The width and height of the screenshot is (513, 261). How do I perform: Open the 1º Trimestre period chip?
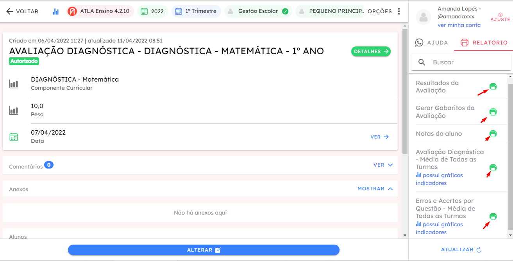pyautogui.click(x=197, y=11)
